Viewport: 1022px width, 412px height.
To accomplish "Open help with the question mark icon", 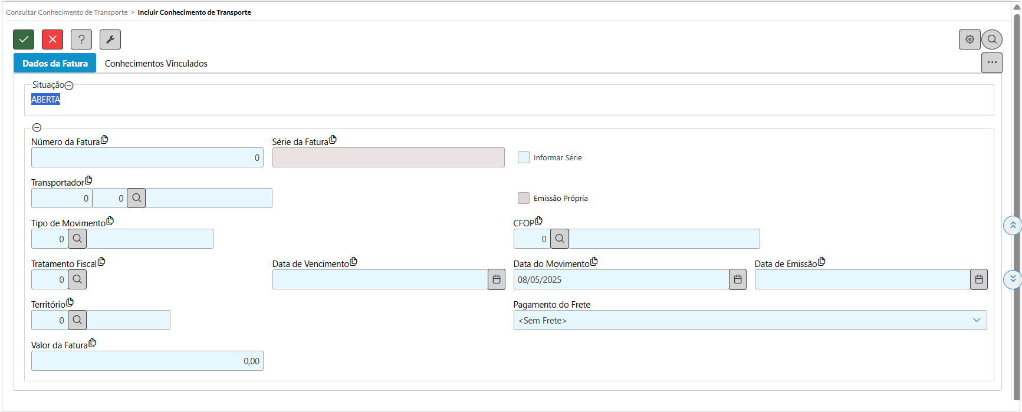I will [81, 39].
